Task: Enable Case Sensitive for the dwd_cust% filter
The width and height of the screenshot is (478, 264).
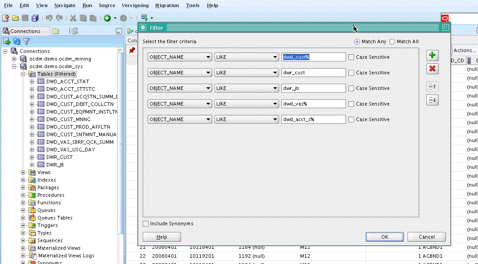Action: click(x=351, y=57)
